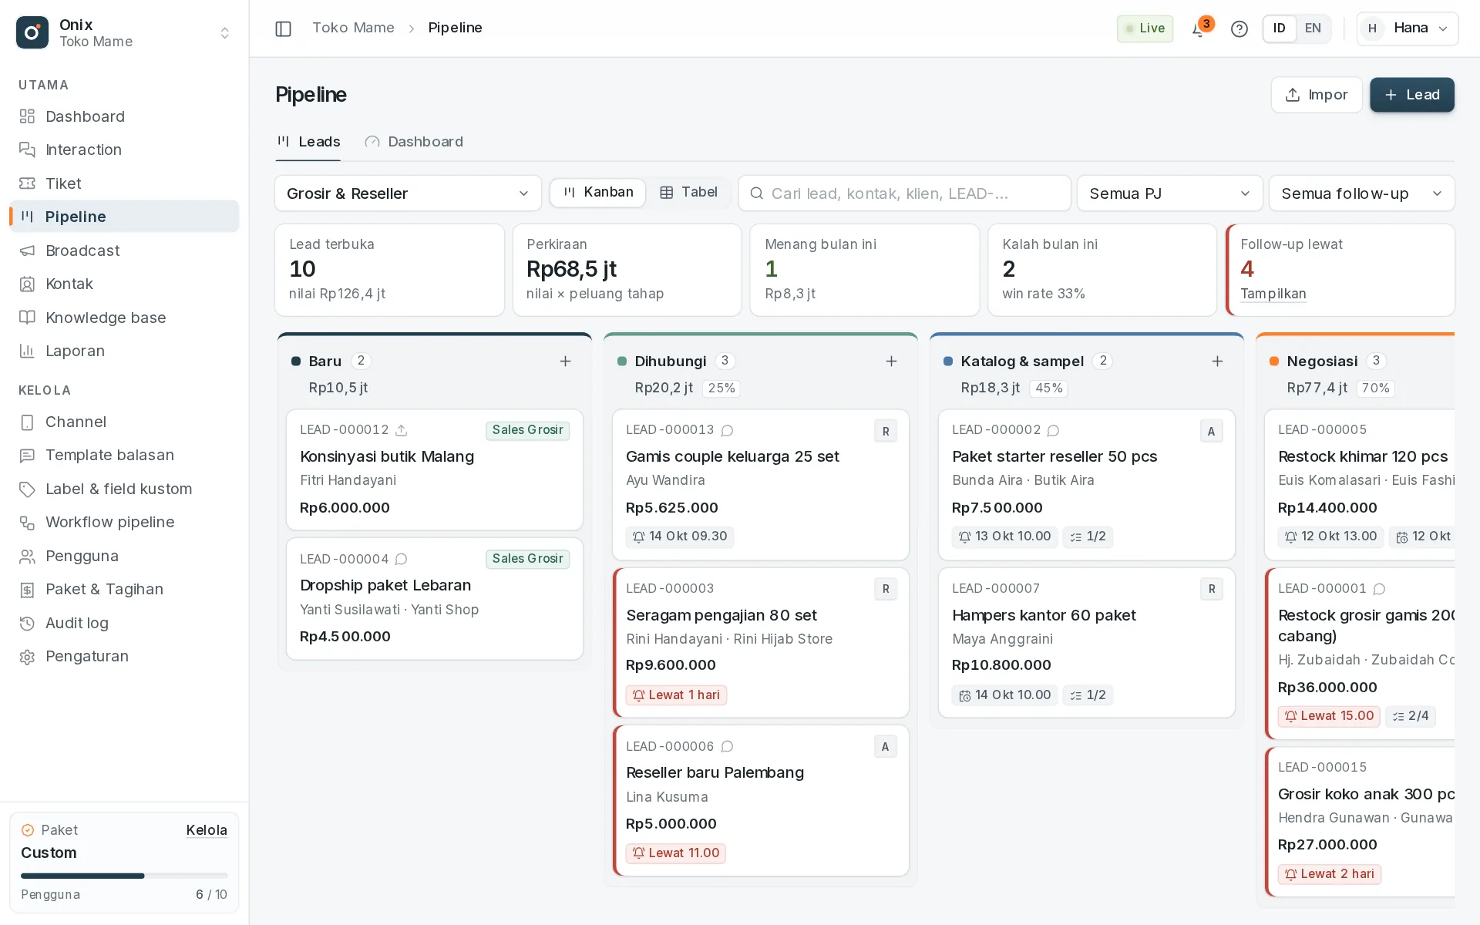Image resolution: width=1480 pixels, height=925 pixels.
Task: Open the help question mark icon
Action: pyautogui.click(x=1239, y=29)
